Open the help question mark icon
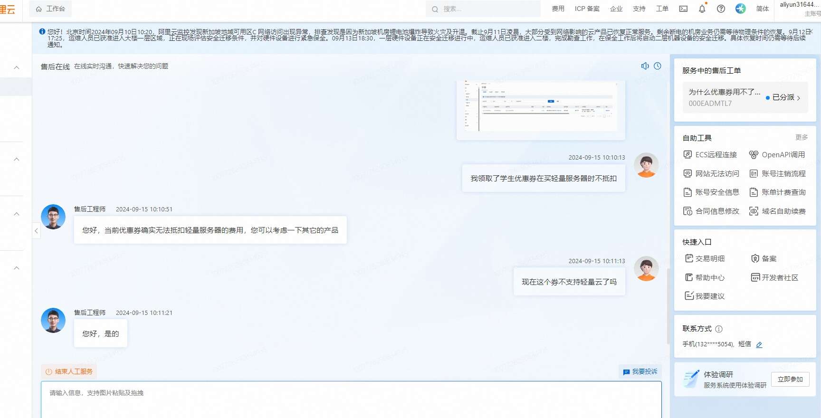Screen dimensions: 821x418 pos(721,9)
